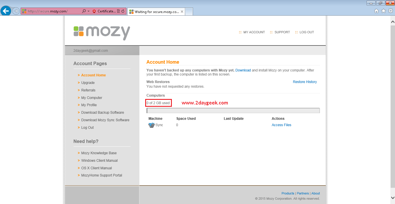395x204 pixels.
Task: Click the browser forward arrow button
Action: coord(16,11)
